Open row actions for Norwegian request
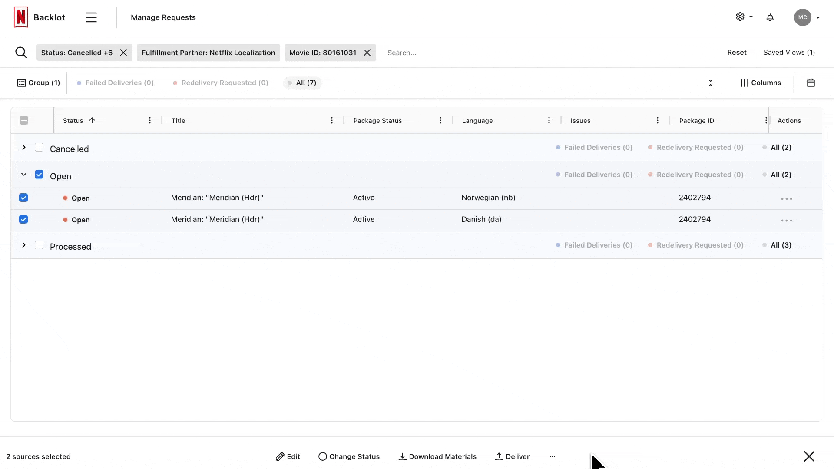 pos(786,199)
